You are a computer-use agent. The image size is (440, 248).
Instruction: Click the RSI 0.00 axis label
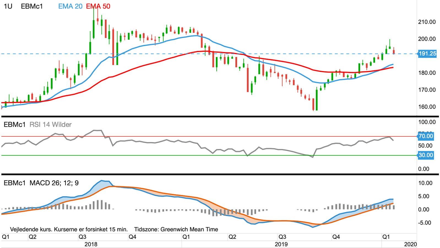point(424,169)
